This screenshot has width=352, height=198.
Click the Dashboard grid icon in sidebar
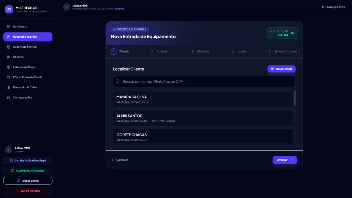point(9,27)
